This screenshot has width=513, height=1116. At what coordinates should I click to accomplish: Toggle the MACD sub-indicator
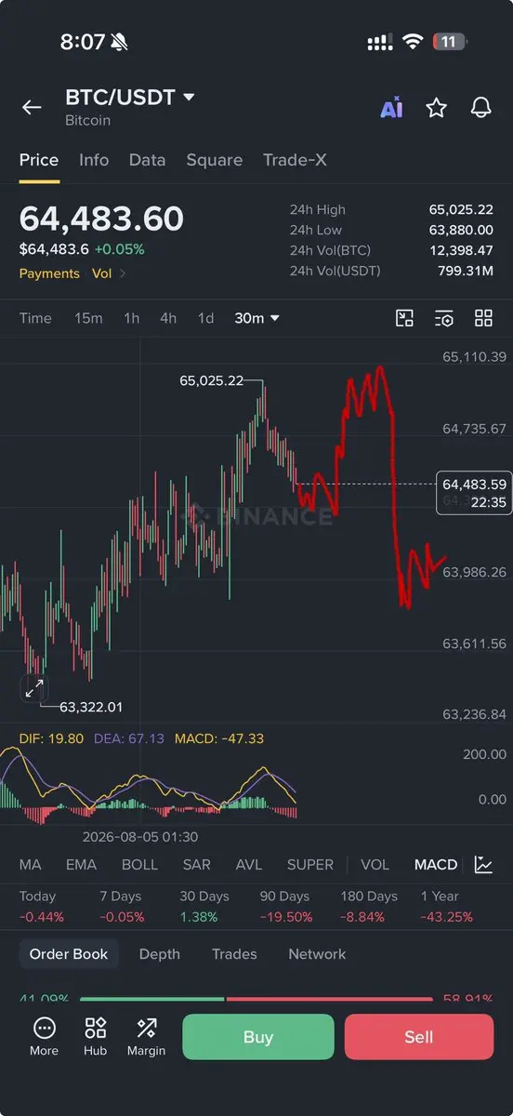coord(436,864)
